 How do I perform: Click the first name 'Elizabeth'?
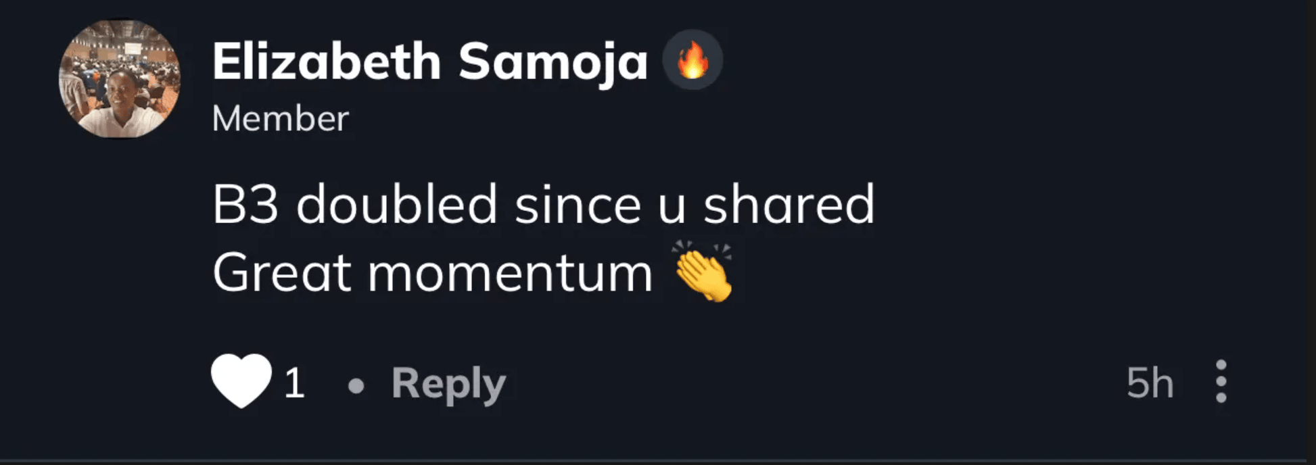[327, 62]
